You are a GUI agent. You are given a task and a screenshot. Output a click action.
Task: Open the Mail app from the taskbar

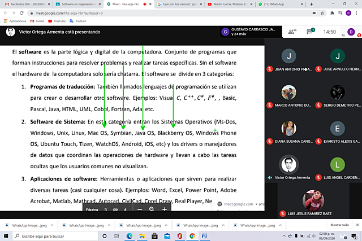167,236
